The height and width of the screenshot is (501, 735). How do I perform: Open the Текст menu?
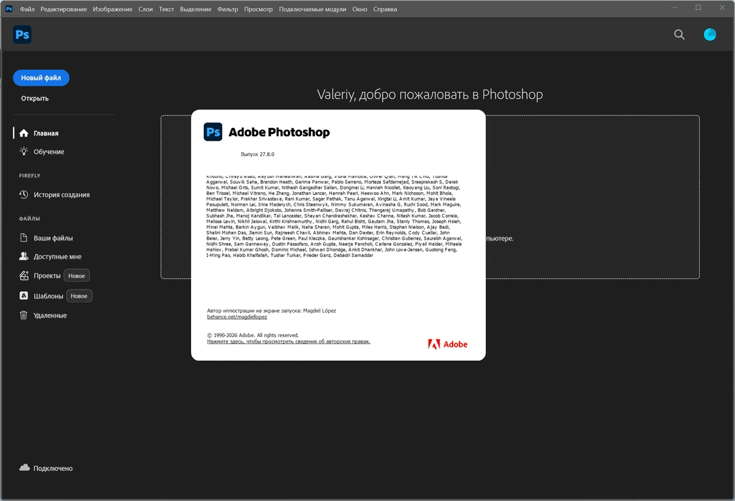[x=167, y=9]
